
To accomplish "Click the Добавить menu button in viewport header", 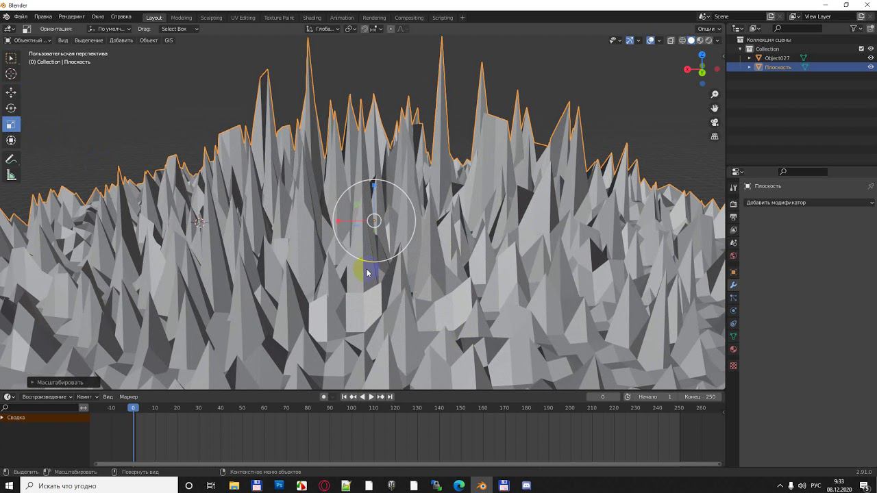I will pyautogui.click(x=121, y=40).
